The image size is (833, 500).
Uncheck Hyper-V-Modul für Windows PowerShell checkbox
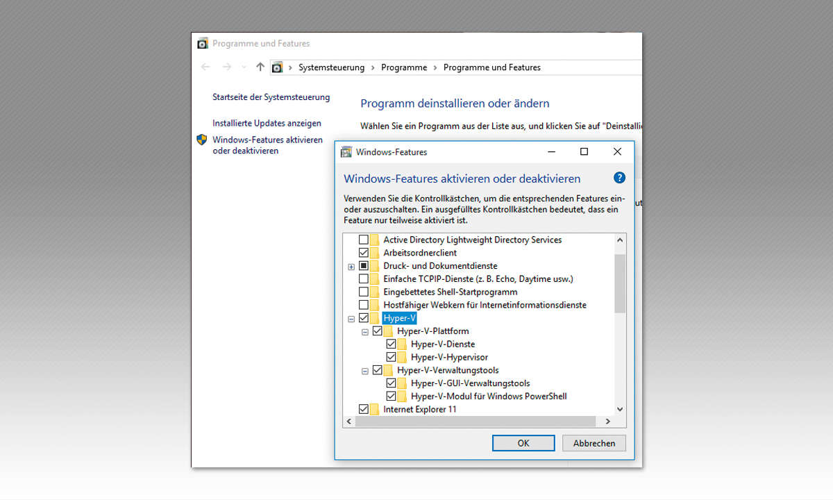[392, 397]
